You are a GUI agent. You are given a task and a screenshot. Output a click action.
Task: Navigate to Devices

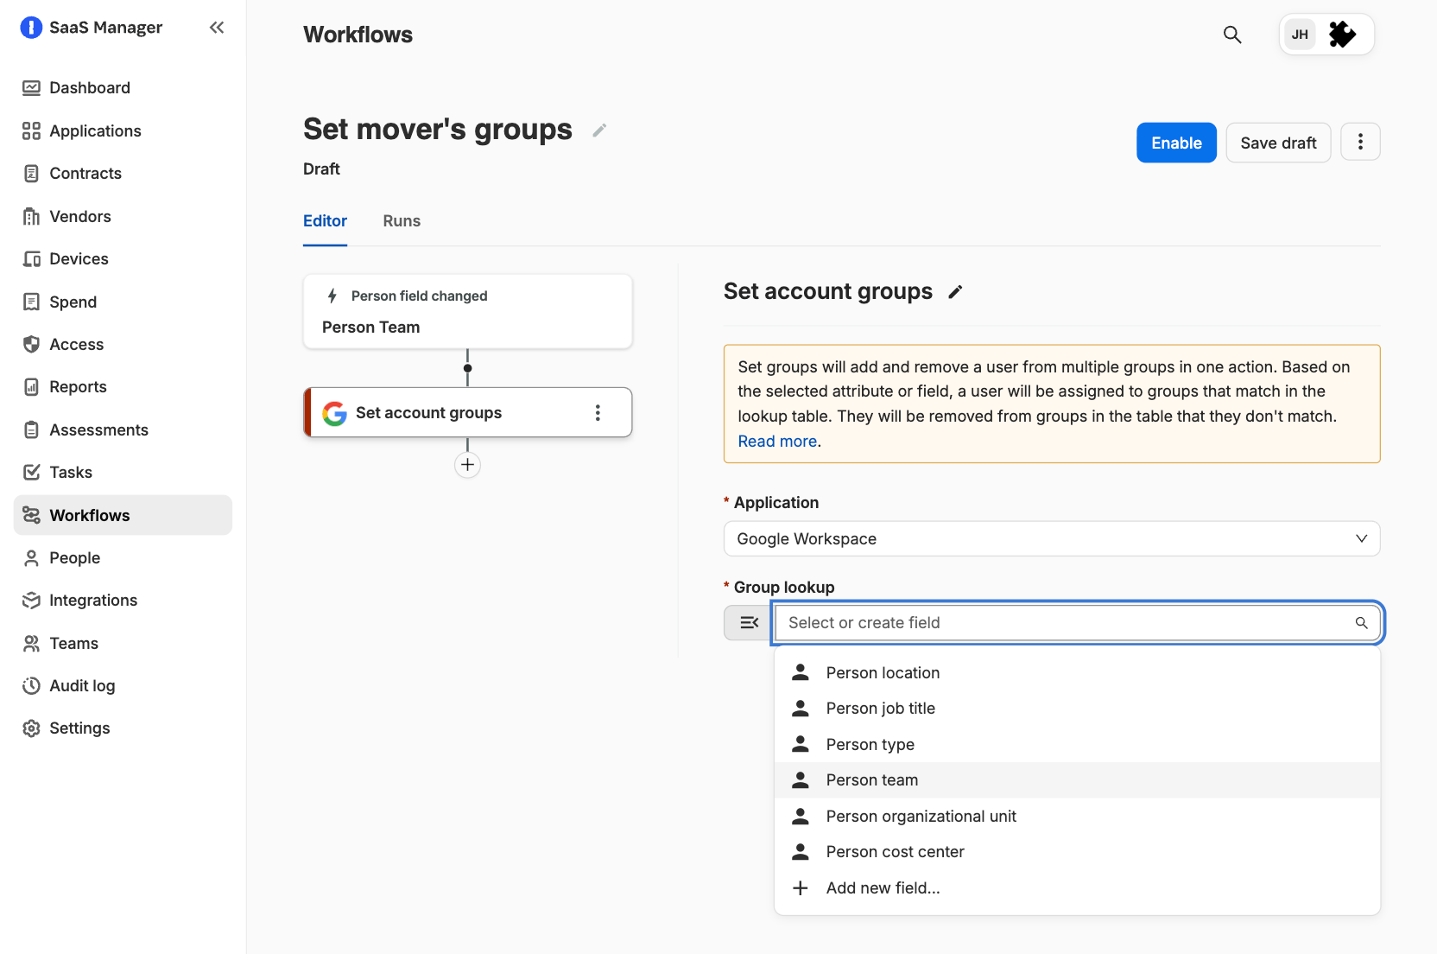(x=123, y=258)
